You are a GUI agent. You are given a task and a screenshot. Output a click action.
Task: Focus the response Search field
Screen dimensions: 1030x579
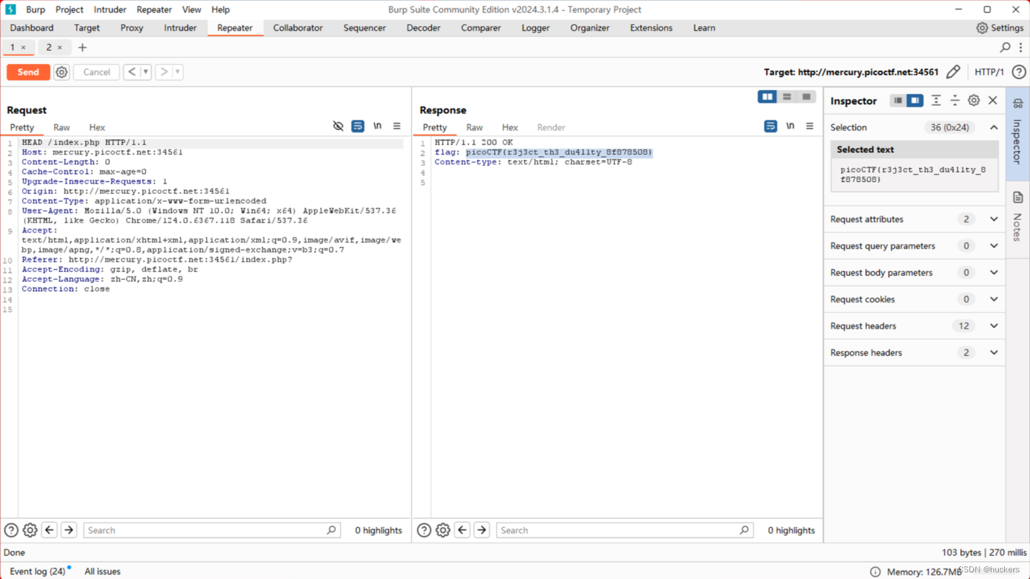pyautogui.click(x=625, y=530)
